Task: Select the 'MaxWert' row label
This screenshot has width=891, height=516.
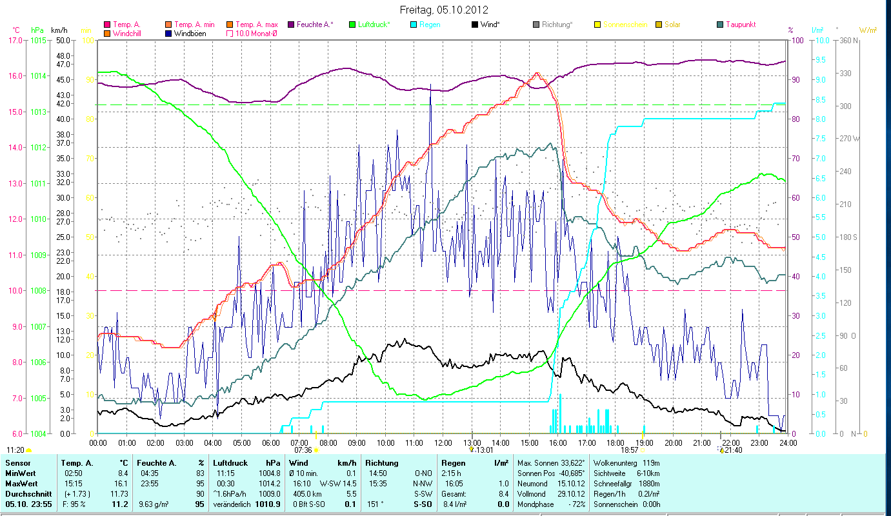Action: click(21, 484)
